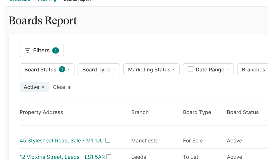Click the chevron after Dashboard in breadcrumb
The image size is (268, 161).
click(x=33, y=1)
